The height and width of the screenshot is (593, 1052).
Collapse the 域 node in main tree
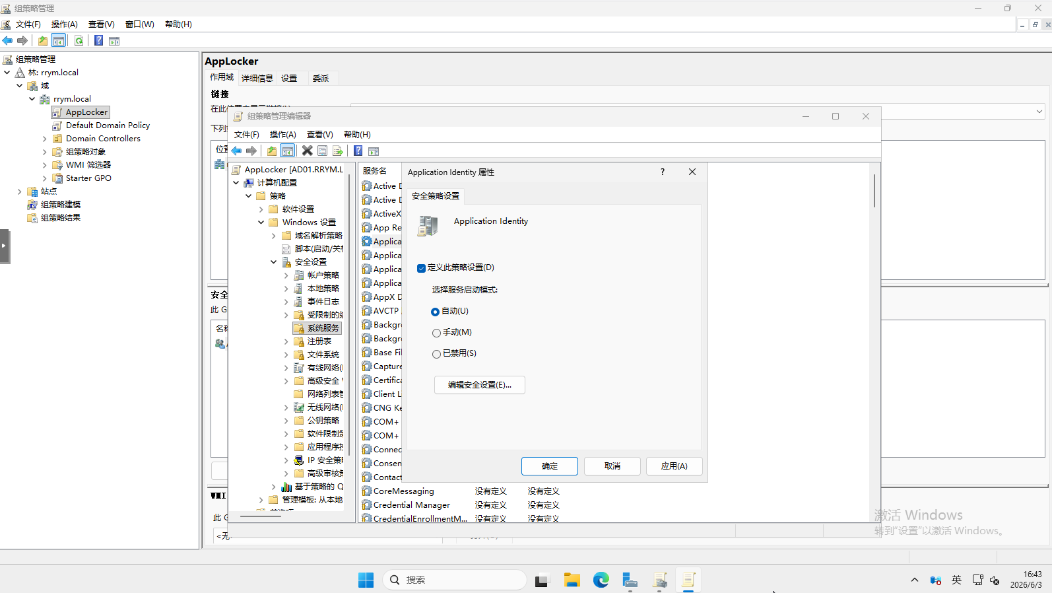[x=20, y=86]
